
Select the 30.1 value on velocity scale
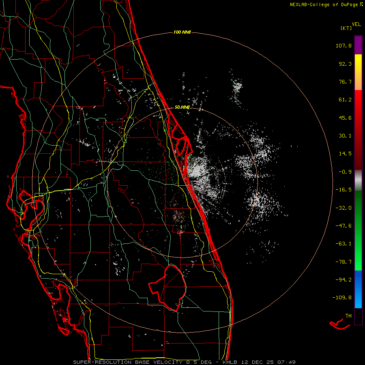pos(345,136)
